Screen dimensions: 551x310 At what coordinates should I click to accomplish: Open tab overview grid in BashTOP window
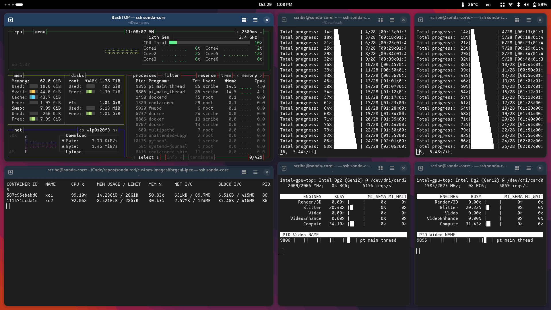pyautogui.click(x=244, y=20)
